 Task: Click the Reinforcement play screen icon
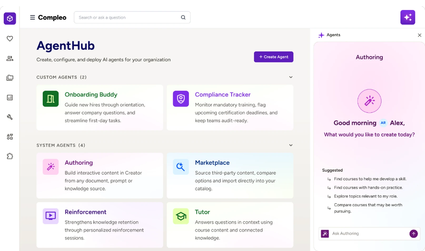[x=51, y=216]
